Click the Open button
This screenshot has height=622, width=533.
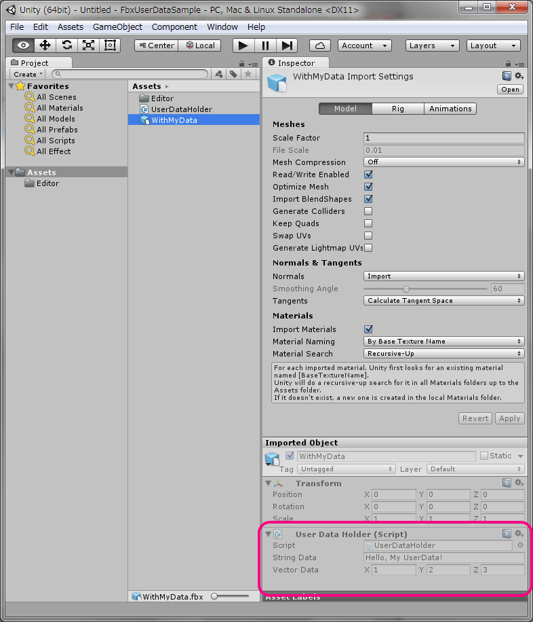(510, 90)
